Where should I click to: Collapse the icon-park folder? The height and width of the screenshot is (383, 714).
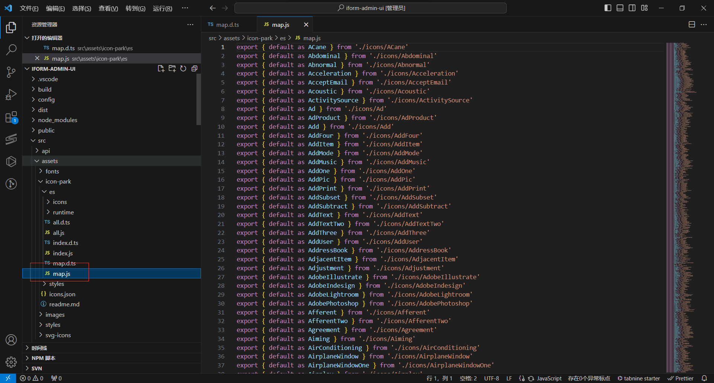(58, 181)
